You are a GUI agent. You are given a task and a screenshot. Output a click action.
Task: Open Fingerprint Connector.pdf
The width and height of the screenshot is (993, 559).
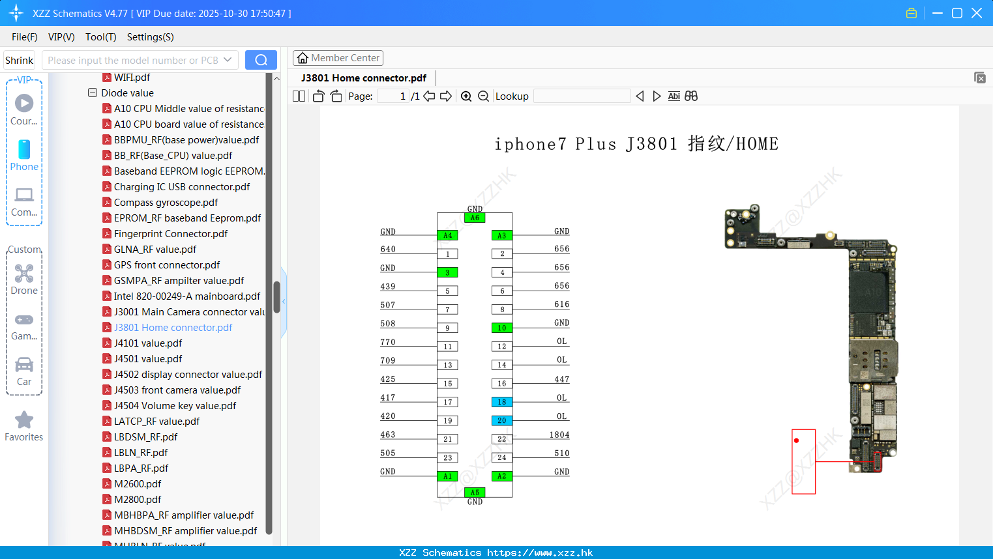point(171,233)
